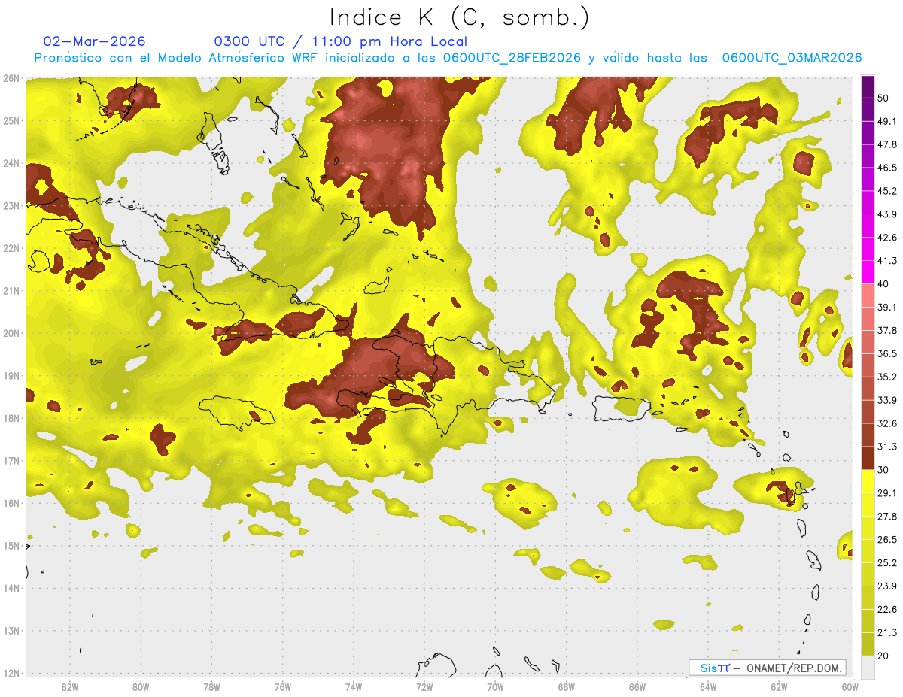
Task: Click the 78W longitude label
Action: pyautogui.click(x=211, y=686)
